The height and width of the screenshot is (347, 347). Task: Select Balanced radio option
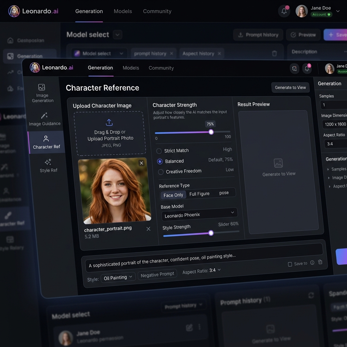click(x=160, y=162)
